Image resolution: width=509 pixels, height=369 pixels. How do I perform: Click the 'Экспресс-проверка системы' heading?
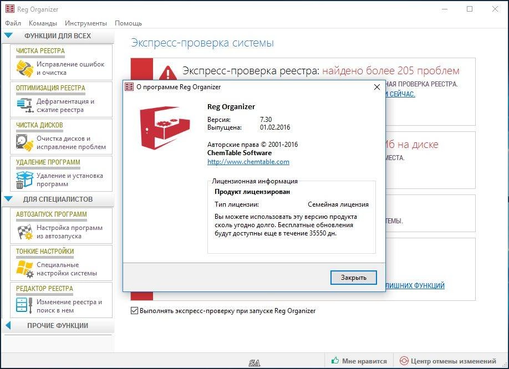tap(202, 43)
